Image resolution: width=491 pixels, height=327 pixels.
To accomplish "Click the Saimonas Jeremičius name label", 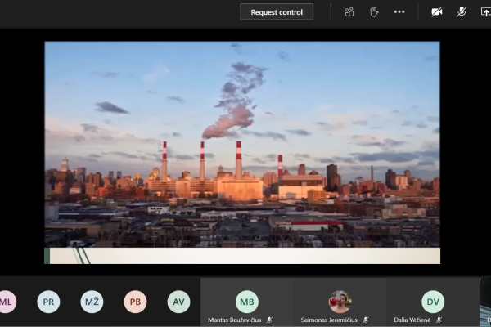I will [x=329, y=320].
